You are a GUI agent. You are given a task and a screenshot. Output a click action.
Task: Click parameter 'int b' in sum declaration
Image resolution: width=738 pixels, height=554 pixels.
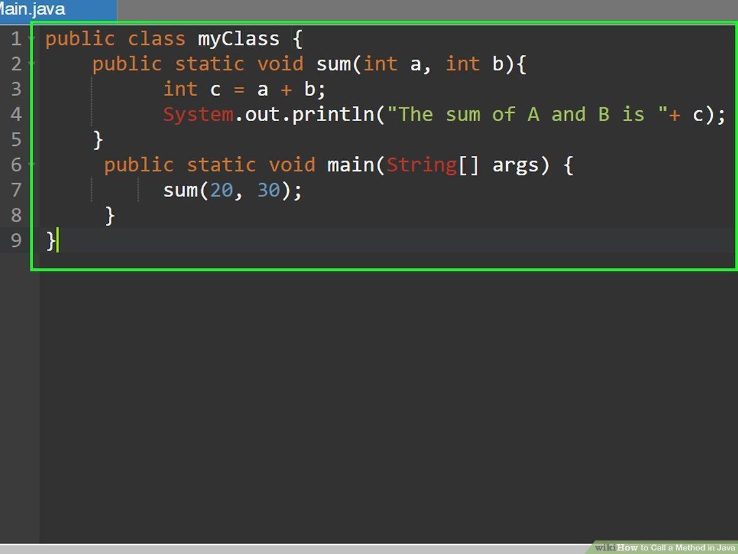click(475, 64)
